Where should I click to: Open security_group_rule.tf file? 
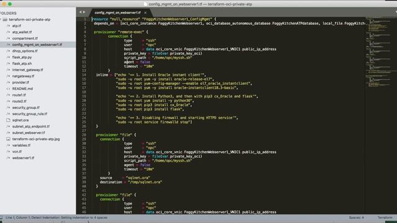point(30,114)
